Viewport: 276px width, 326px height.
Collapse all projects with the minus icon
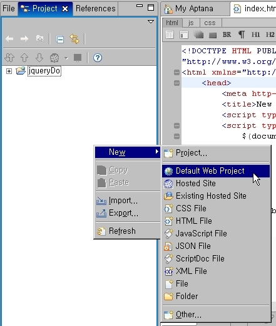60,39
